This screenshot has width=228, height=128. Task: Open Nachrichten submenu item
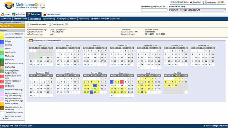tap(84, 19)
